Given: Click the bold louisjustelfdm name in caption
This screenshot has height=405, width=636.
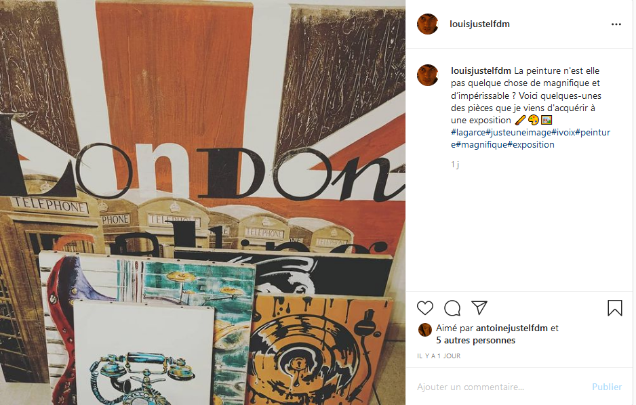Looking at the screenshot, I should click(481, 71).
